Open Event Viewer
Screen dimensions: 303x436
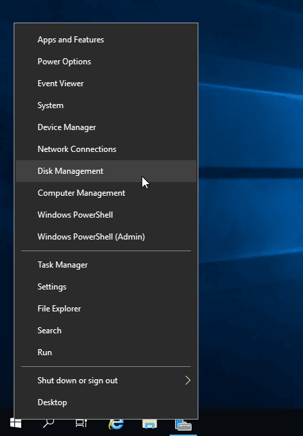click(x=106, y=84)
